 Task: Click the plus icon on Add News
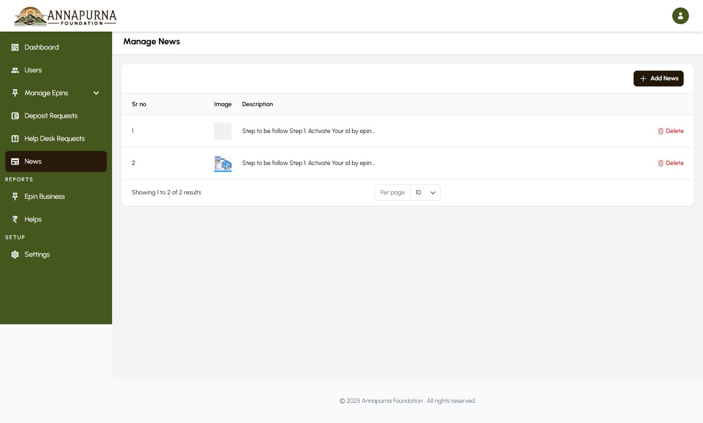pos(643,79)
